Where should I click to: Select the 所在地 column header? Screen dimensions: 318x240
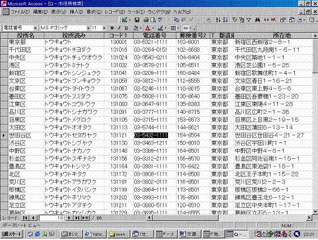tap(273, 35)
